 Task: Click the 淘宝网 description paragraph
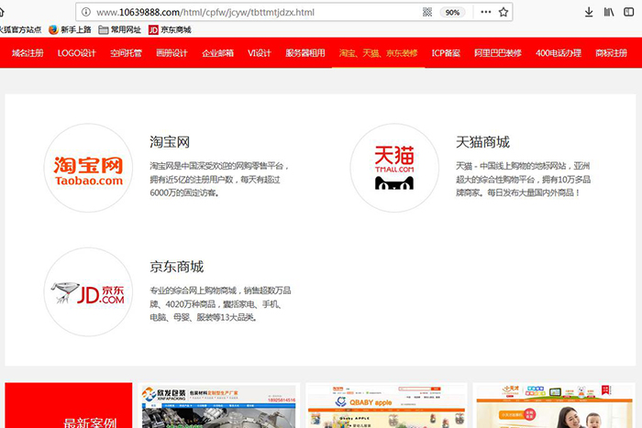tap(219, 180)
